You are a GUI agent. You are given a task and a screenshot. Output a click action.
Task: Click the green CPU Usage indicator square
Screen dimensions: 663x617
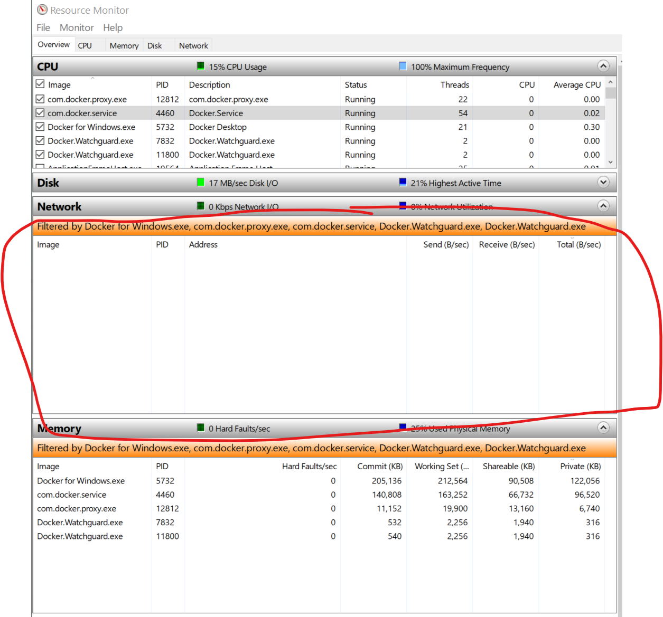tap(201, 66)
